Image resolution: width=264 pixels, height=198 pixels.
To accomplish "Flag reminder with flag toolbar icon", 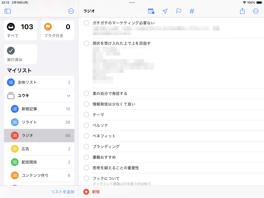I will (x=179, y=11).
